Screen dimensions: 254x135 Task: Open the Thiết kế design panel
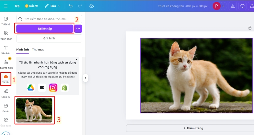[6, 21]
